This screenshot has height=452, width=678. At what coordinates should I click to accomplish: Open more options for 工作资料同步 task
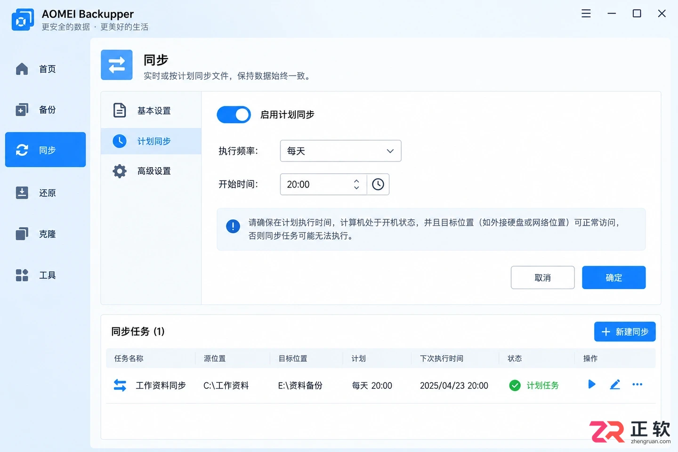tap(637, 385)
